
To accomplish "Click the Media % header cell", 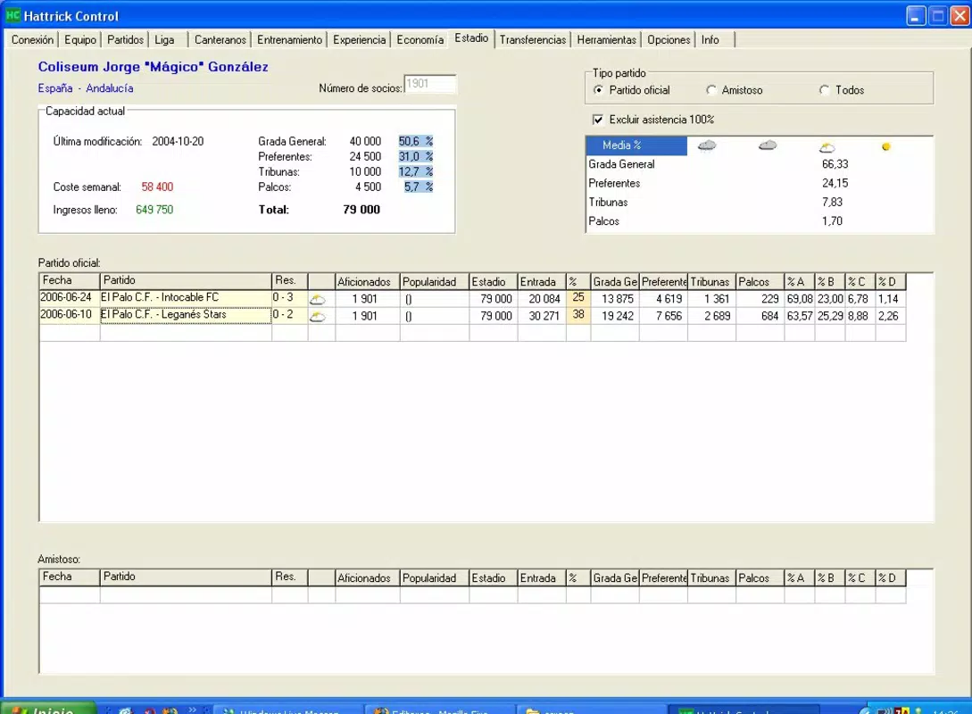I will click(x=636, y=145).
